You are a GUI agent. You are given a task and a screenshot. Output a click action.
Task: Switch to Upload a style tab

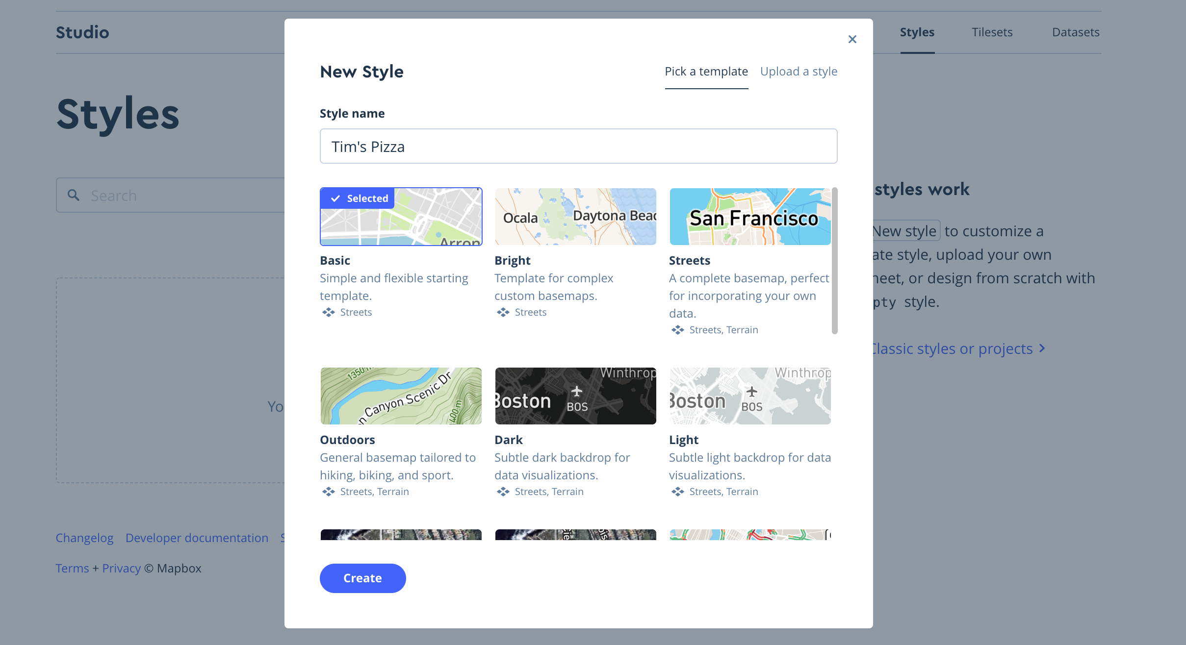click(799, 72)
